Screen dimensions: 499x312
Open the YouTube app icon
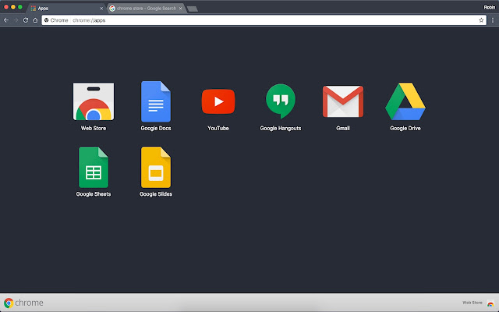[218, 101]
